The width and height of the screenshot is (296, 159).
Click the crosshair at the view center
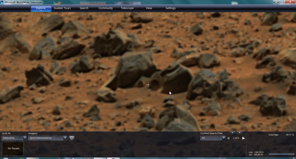[148, 85]
